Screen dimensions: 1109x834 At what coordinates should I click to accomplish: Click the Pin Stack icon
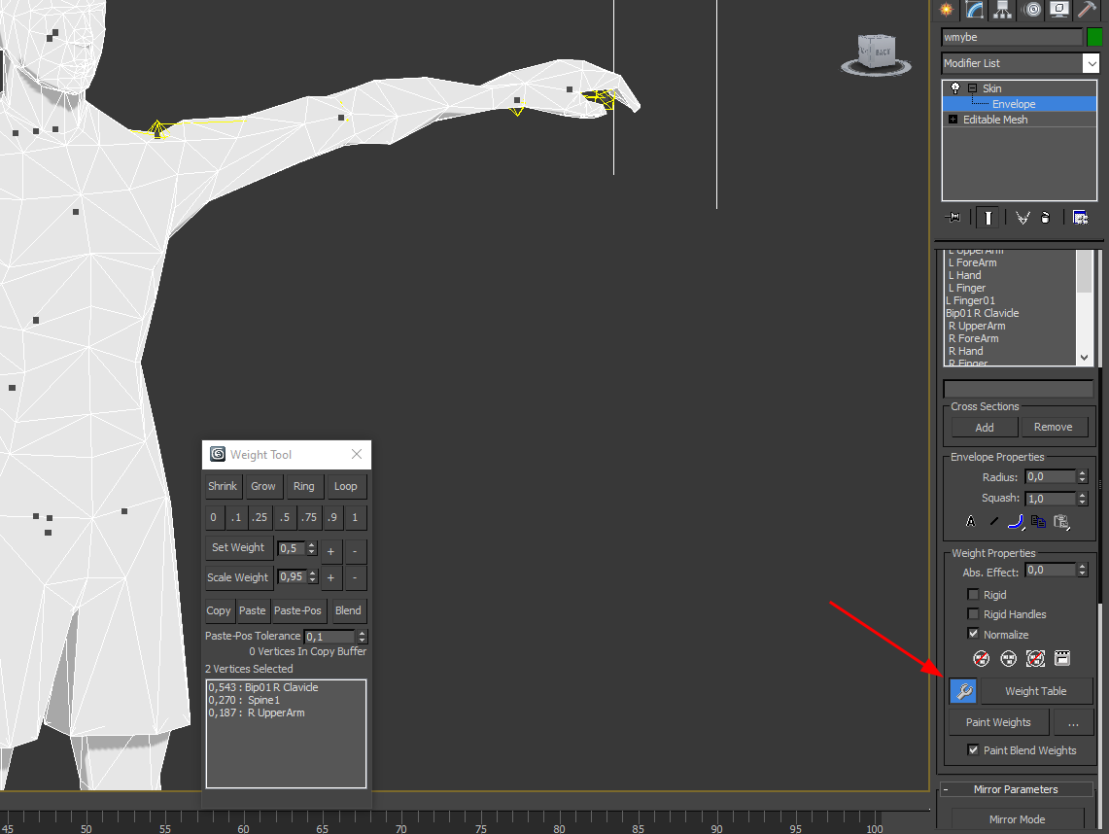pos(953,218)
